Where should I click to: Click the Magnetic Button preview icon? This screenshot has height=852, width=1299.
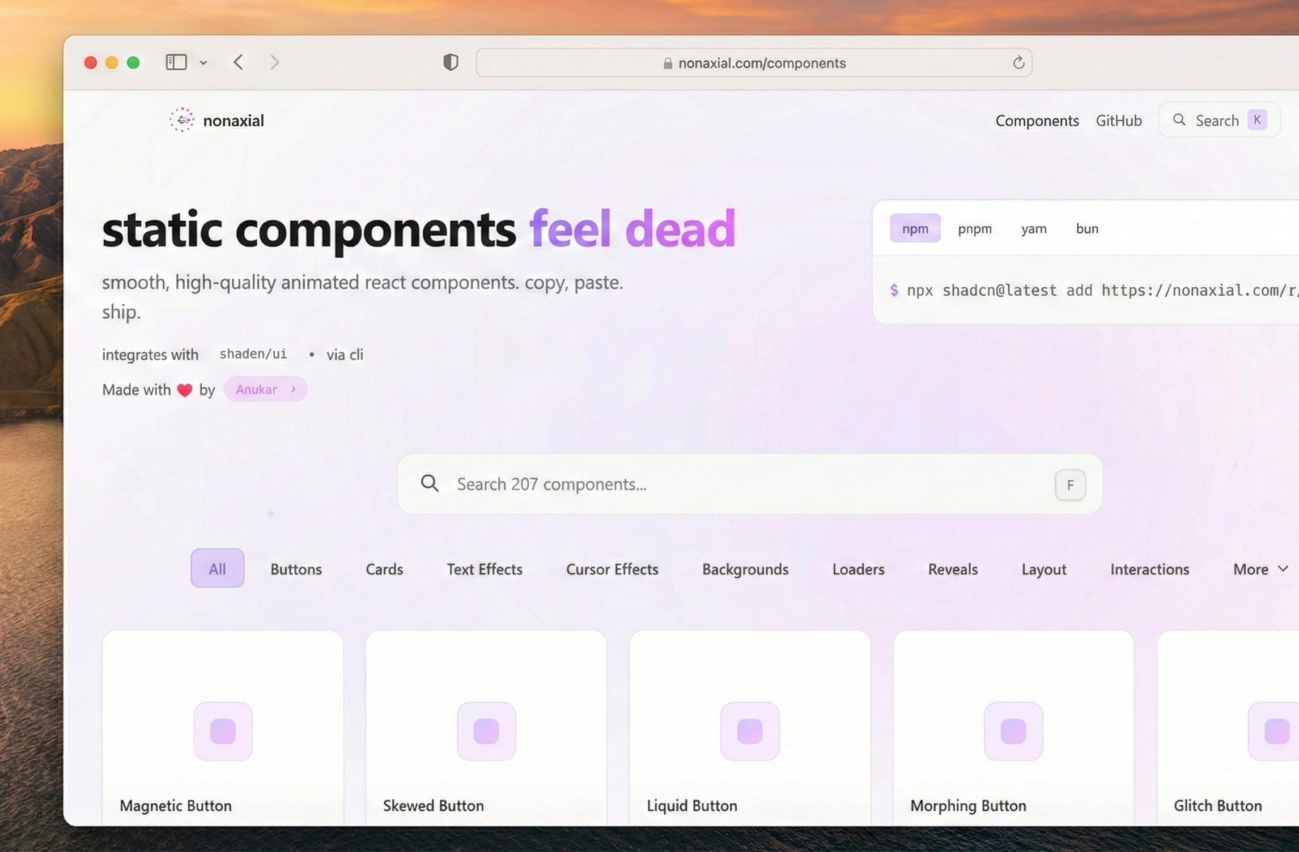pos(223,731)
